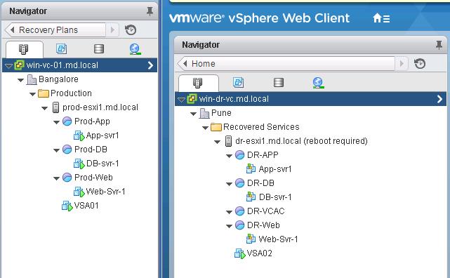This screenshot has width=450, height=278.
Task: Click the DR-APP resource pool icon
Action: pos(239,155)
